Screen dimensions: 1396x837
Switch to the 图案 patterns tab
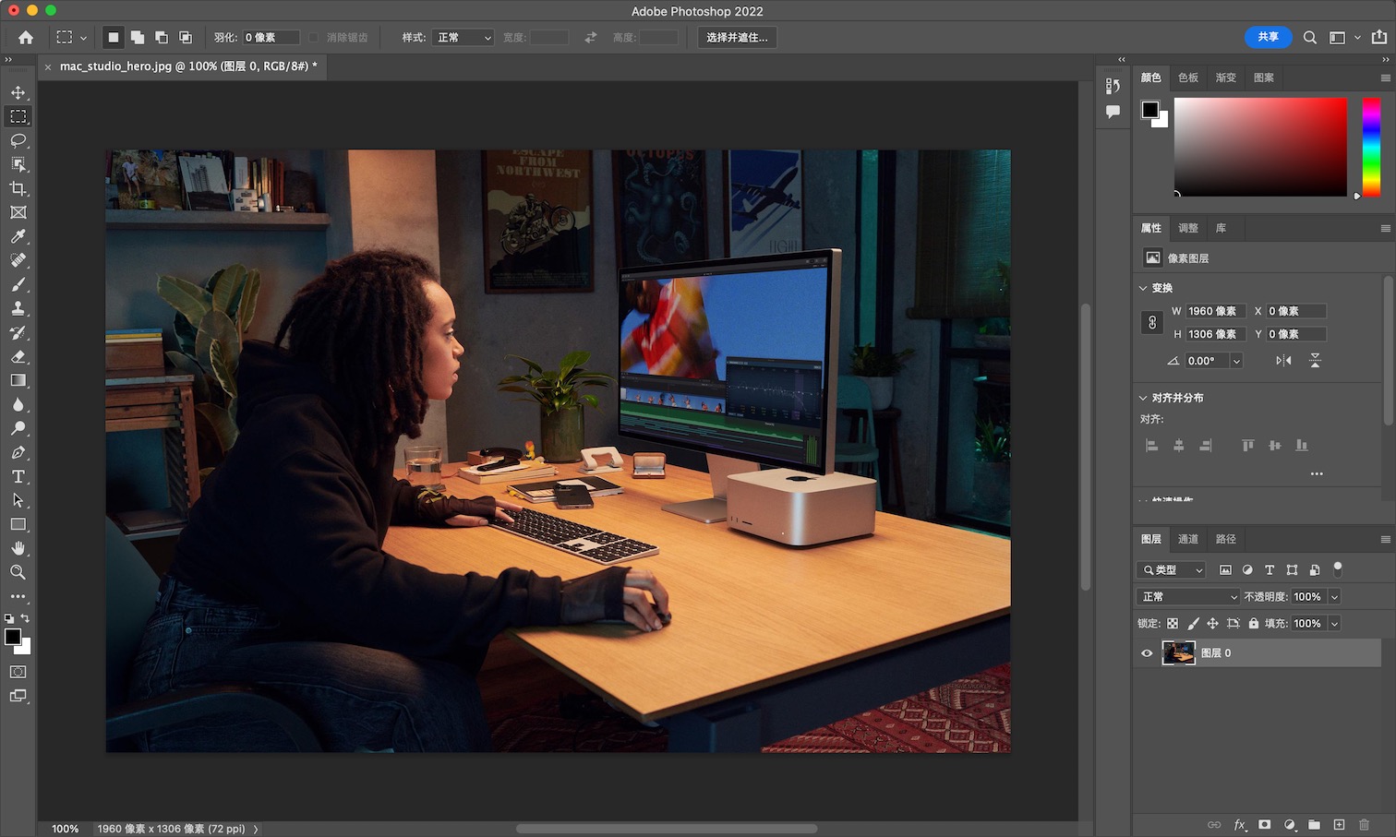1264,78
